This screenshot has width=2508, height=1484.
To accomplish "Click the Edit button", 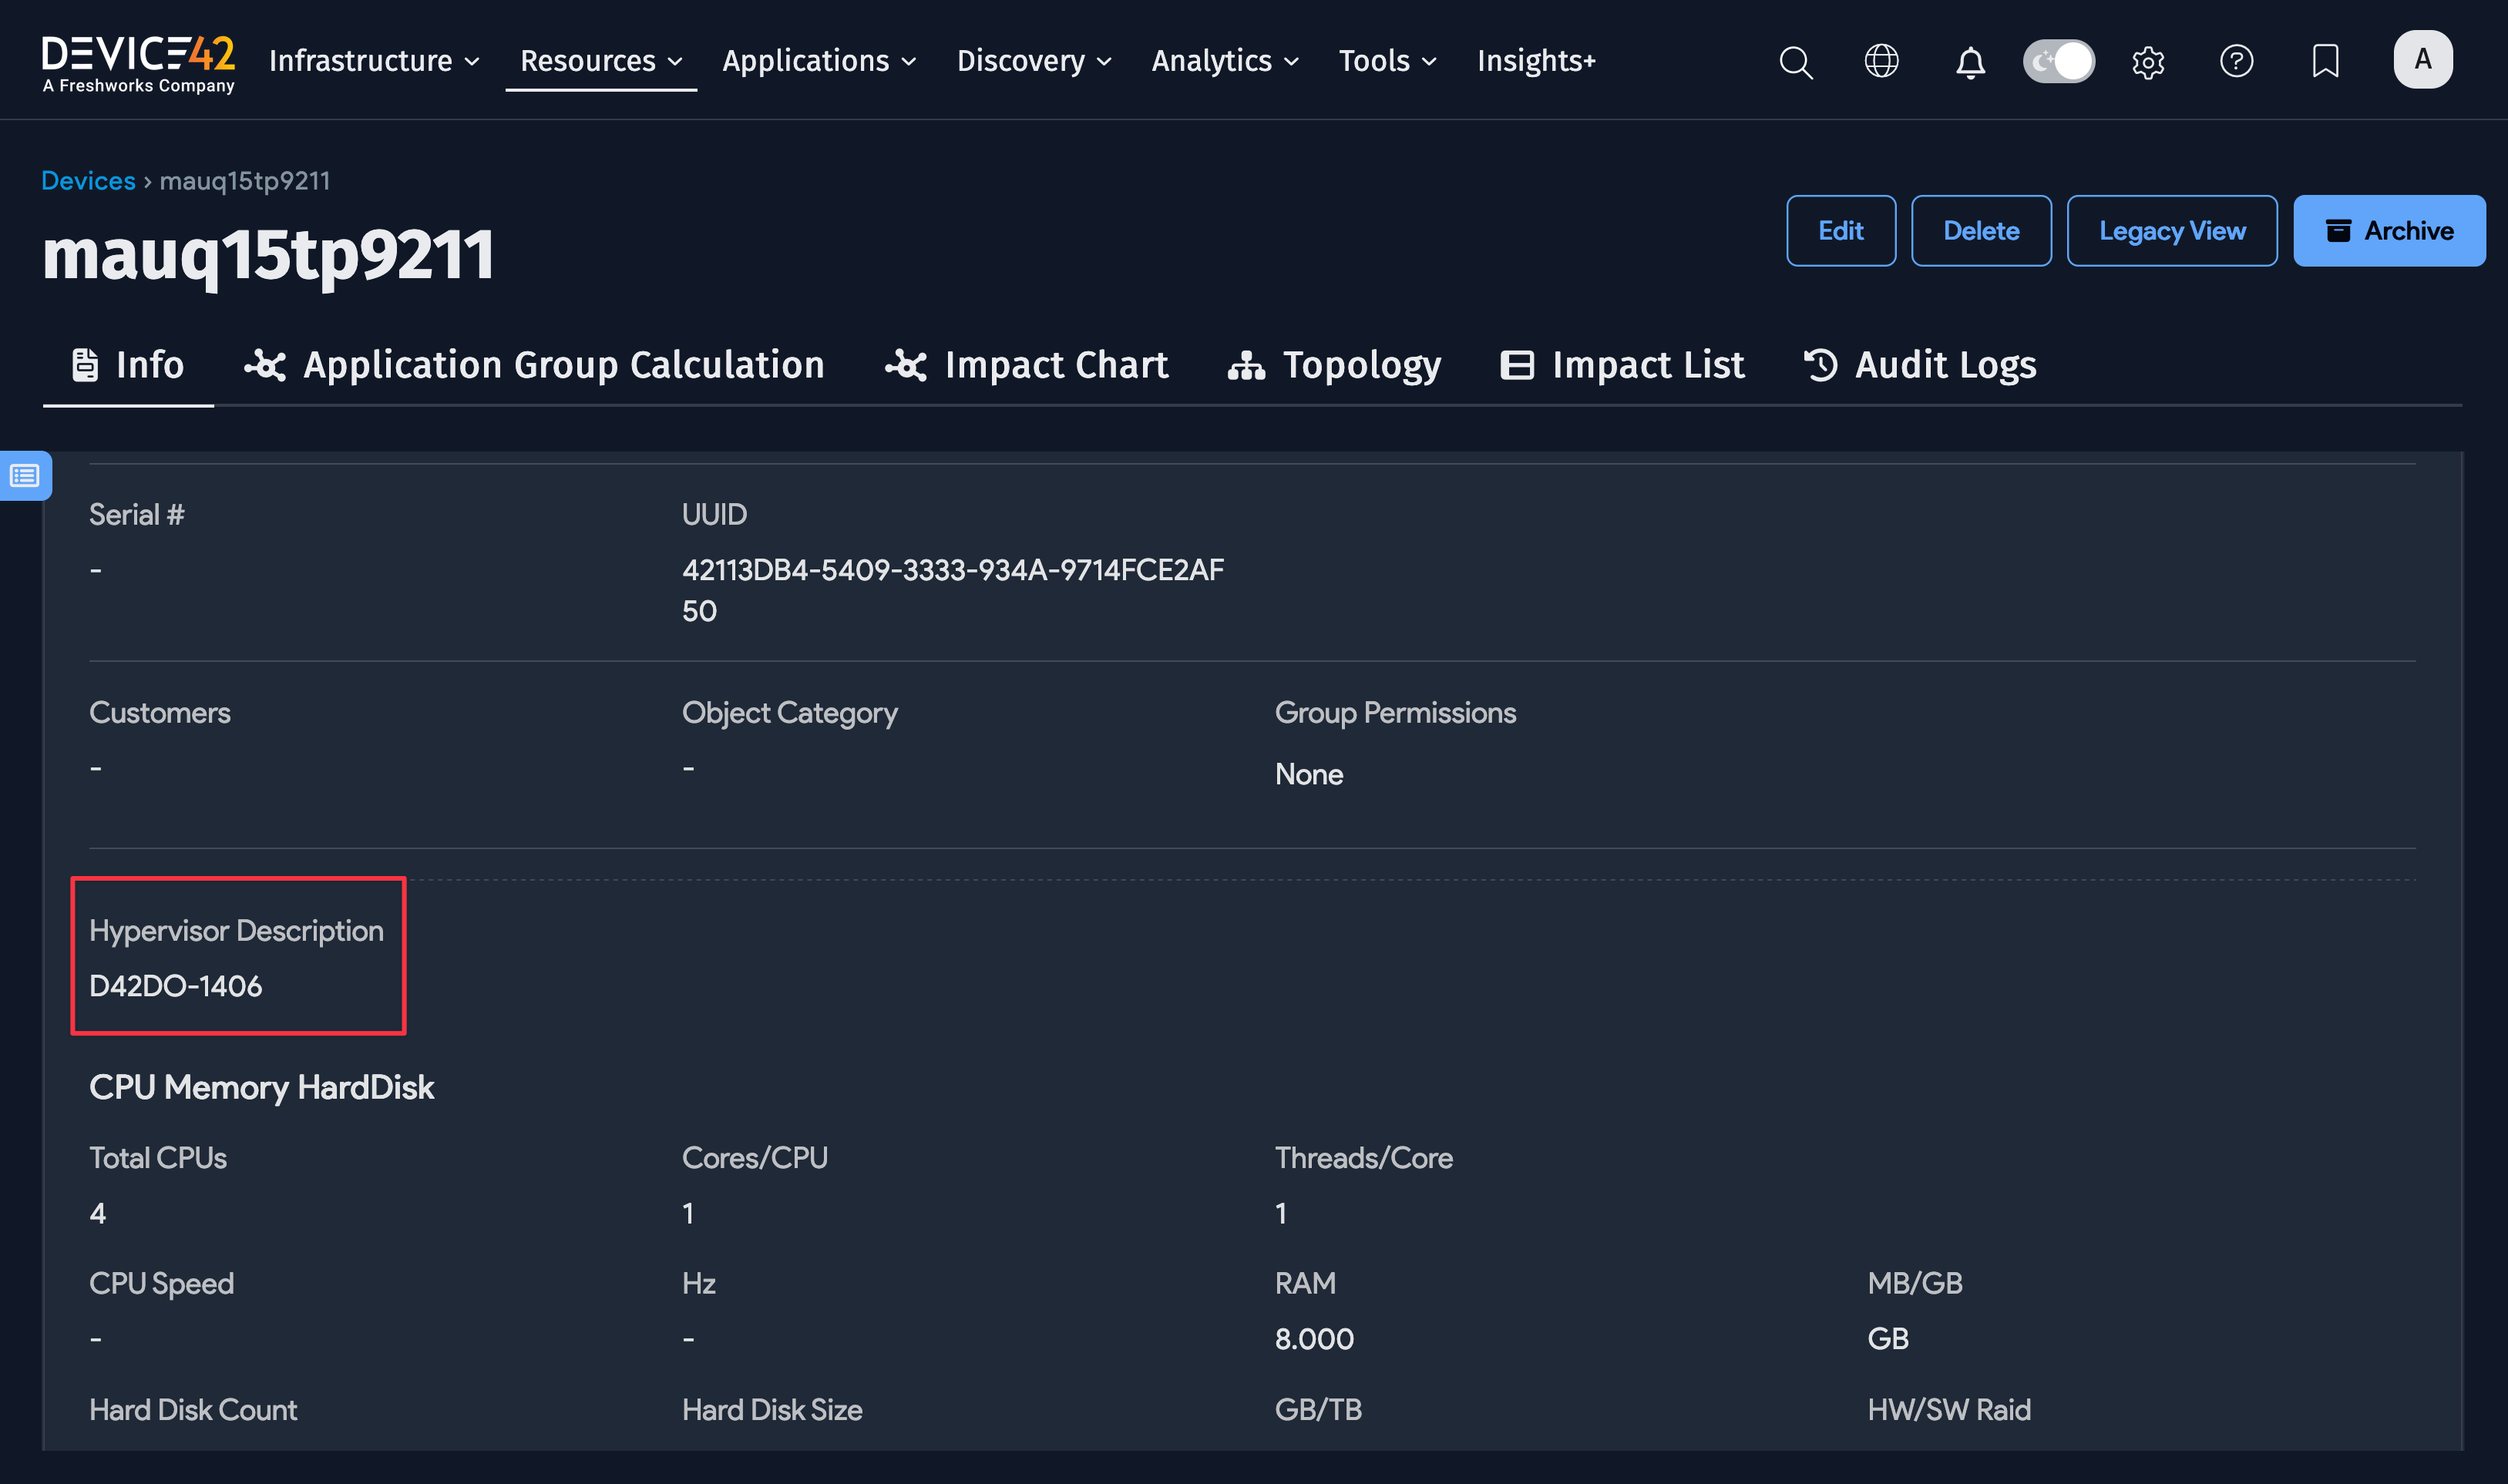I will click(1840, 230).
